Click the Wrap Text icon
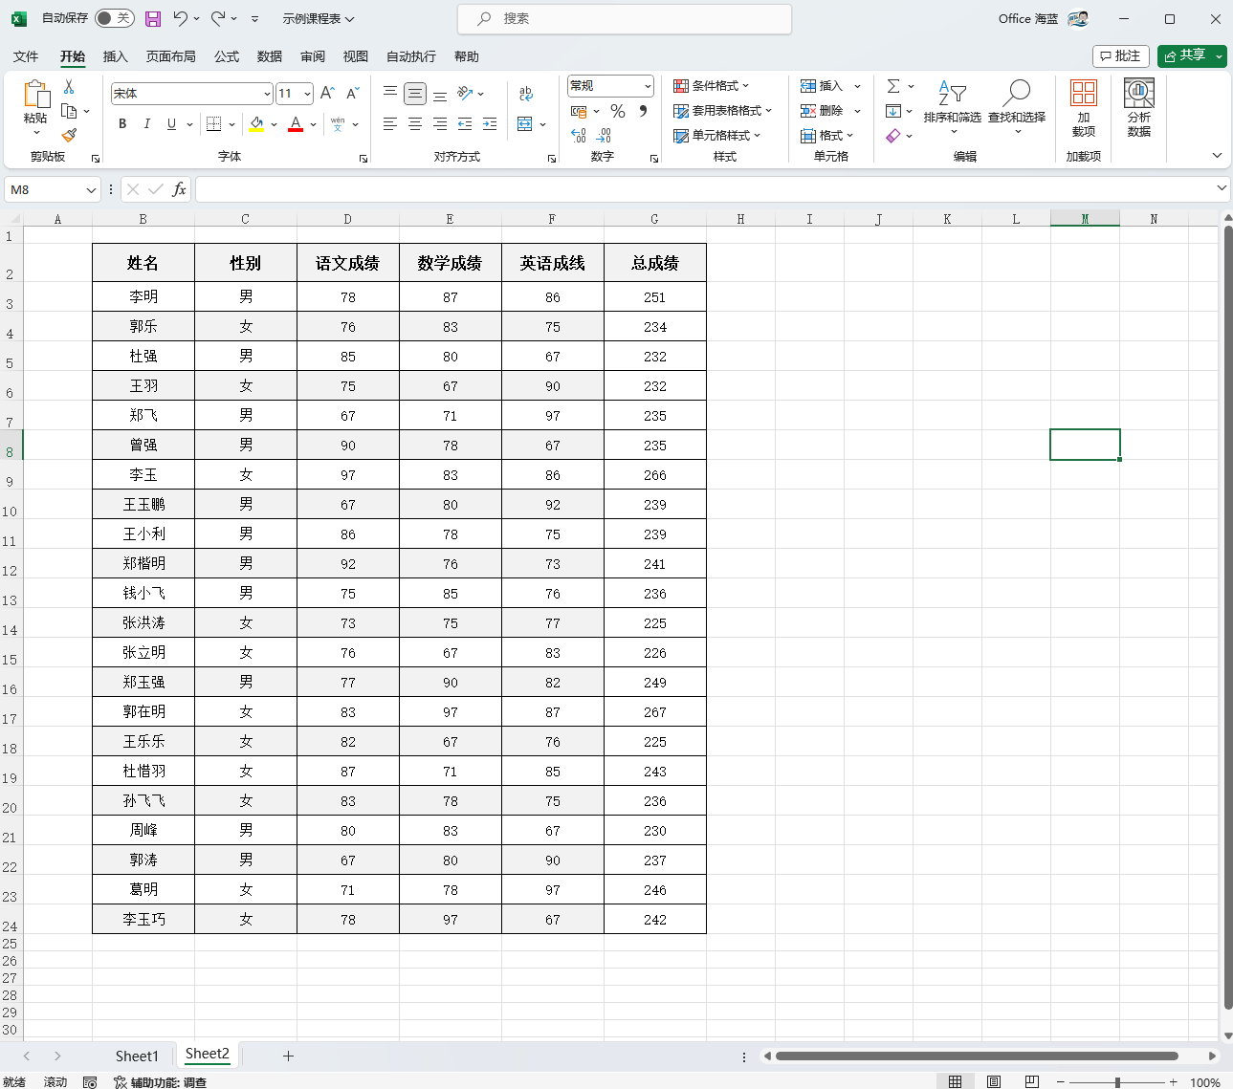The height and width of the screenshot is (1089, 1233). point(525,94)
